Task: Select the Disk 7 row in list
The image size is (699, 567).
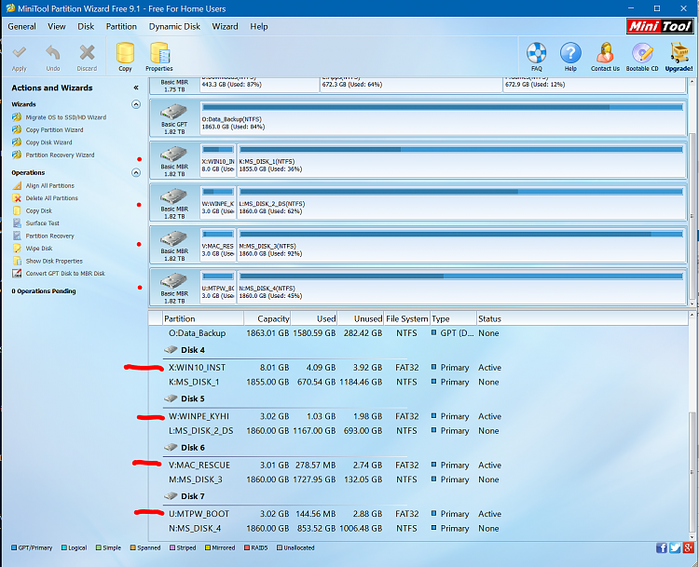Action: [x=193, y=496]
